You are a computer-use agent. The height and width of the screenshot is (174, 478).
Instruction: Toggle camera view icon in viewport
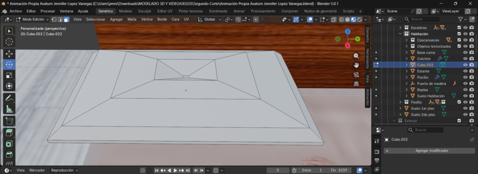point(356,74)
